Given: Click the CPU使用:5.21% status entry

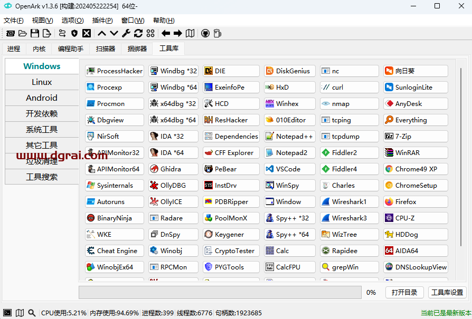Looking at the screenshot, I should [x=64, y=313].
